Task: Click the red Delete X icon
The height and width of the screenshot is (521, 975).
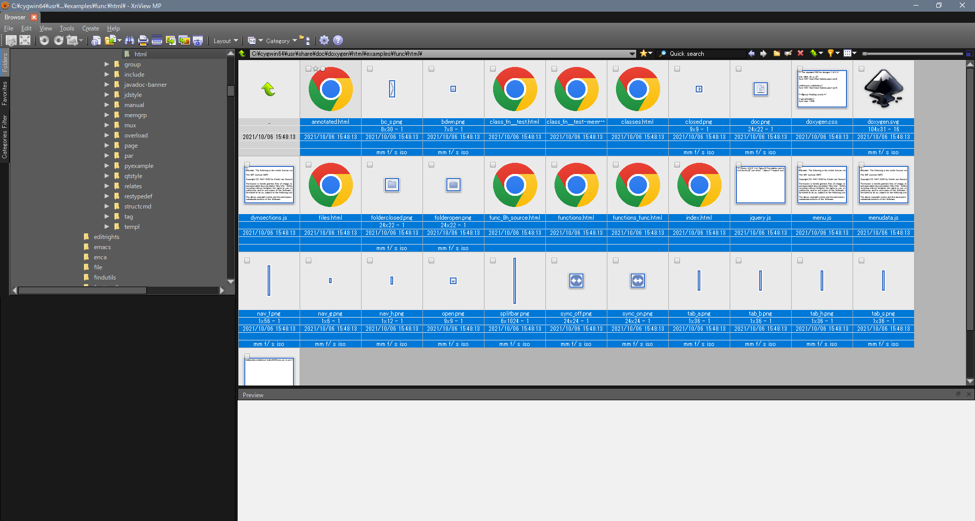Action: pyautogui.click(x=801, y=54)
